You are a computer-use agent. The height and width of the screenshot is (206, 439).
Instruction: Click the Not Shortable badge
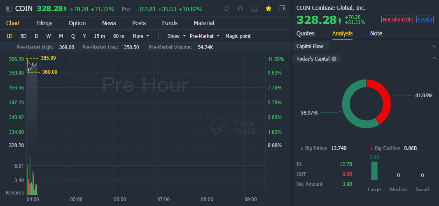coord(397,20)
